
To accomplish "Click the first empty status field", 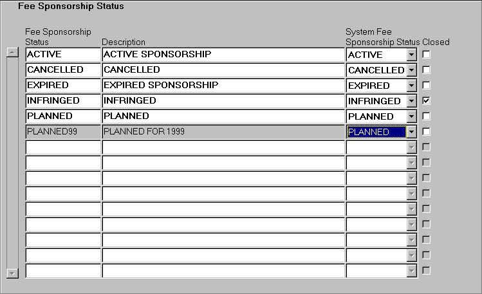I will click(63, 147).
